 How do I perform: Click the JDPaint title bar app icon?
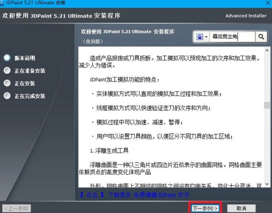(x=2, y=3)
